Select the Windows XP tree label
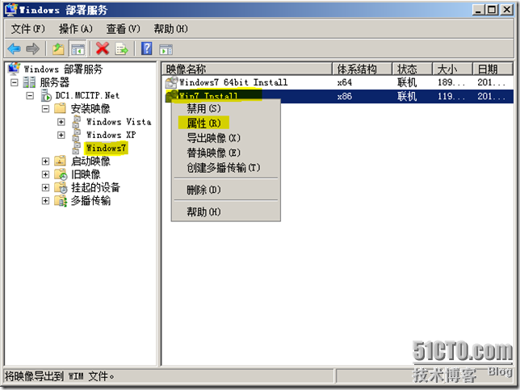 [111, 135]
